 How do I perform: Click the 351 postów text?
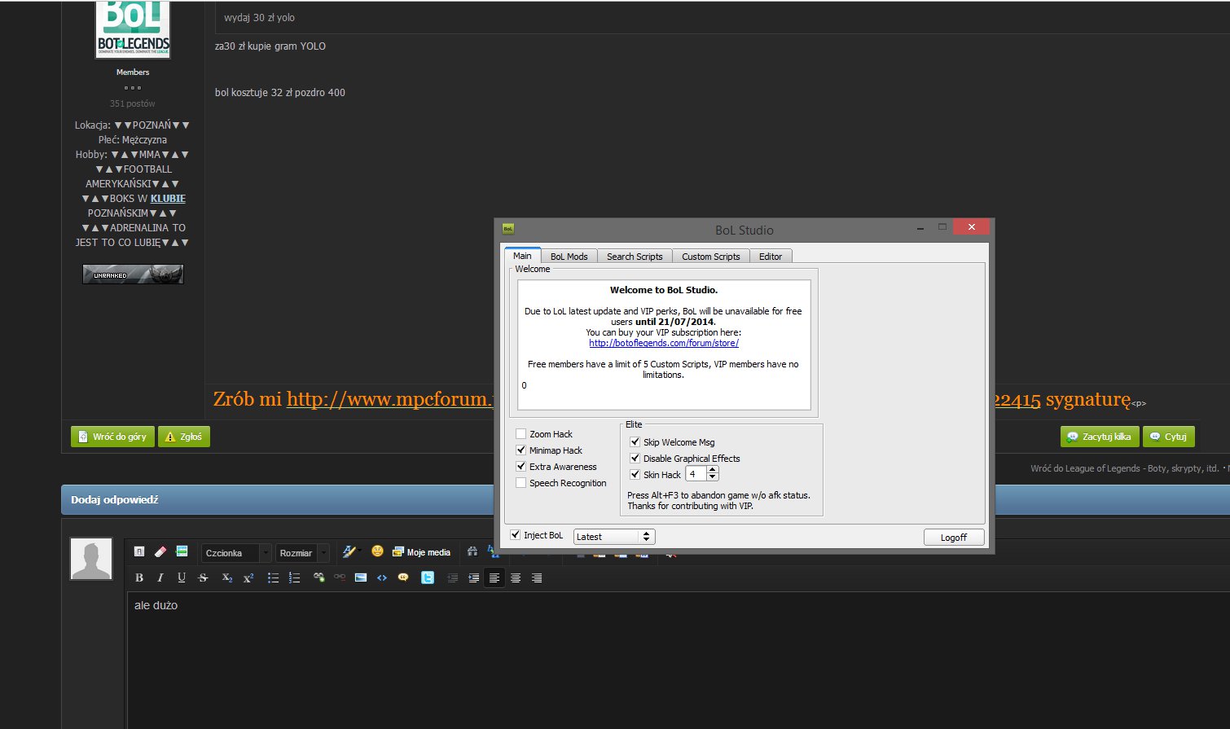[x=133, y=103]
